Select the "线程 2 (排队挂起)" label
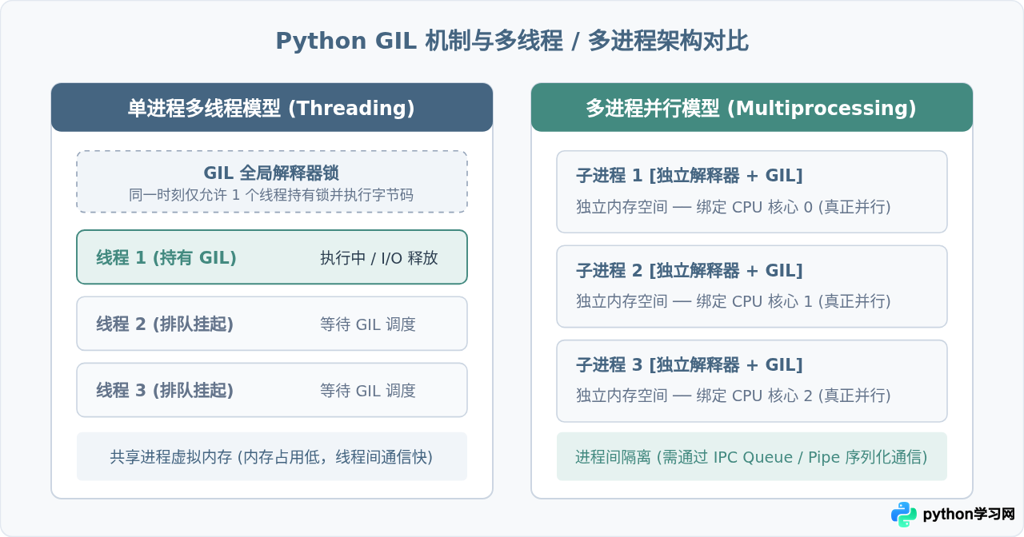The width and height of the screenshot is (1024, 537). coord(165,324)
